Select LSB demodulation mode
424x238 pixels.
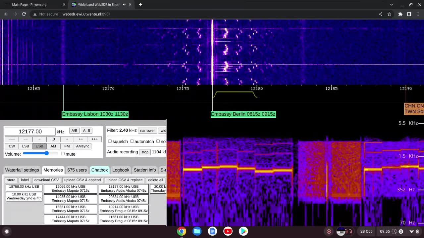(x=26, y=146)
